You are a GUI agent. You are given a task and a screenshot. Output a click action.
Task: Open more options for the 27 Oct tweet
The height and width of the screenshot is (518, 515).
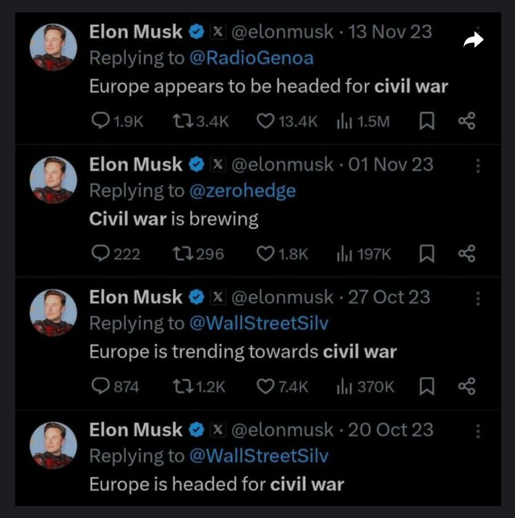click(x=477, y=299)
